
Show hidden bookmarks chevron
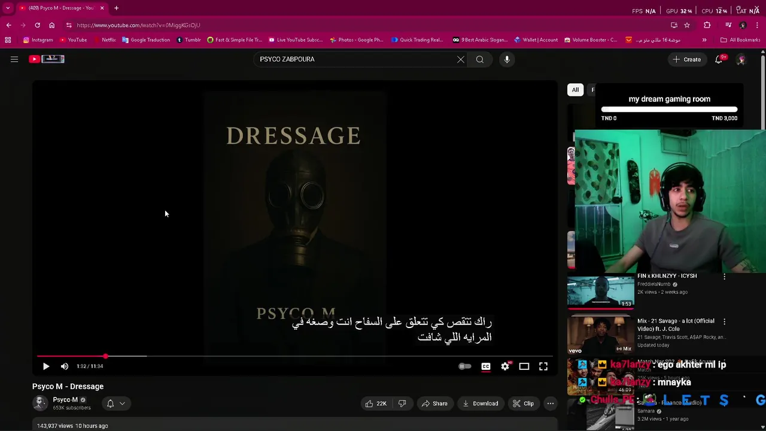[704, 40]
